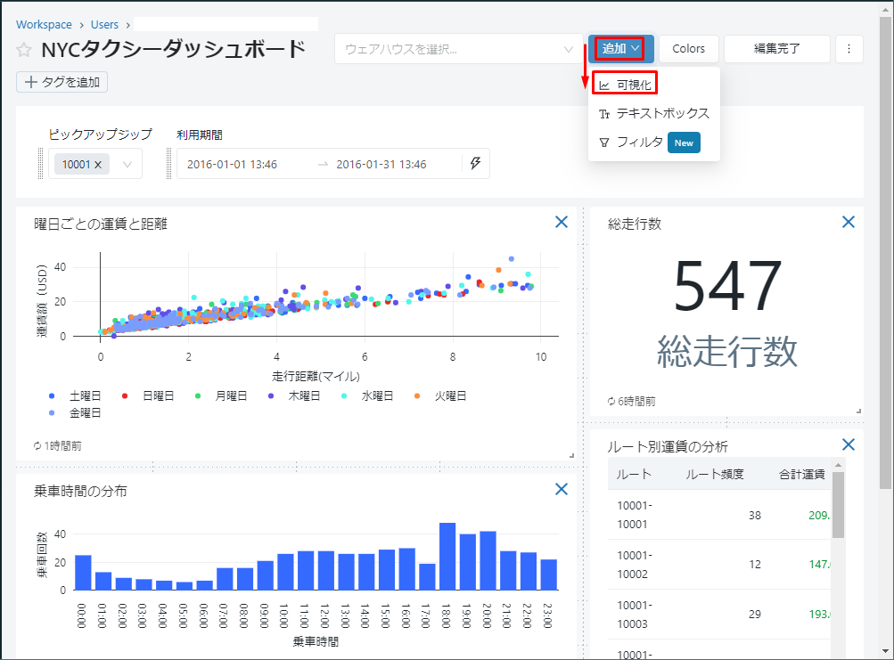Remove the 乗車時間の分布 chart widget
Screen dimensions: 894x660
coord(562,488)
